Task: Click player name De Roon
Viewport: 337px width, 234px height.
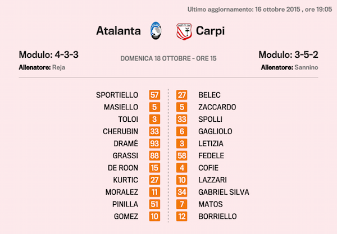Action: (x=126, y=168)
